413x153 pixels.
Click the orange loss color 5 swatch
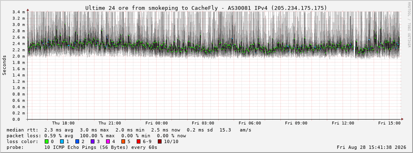tap(123, 142)
